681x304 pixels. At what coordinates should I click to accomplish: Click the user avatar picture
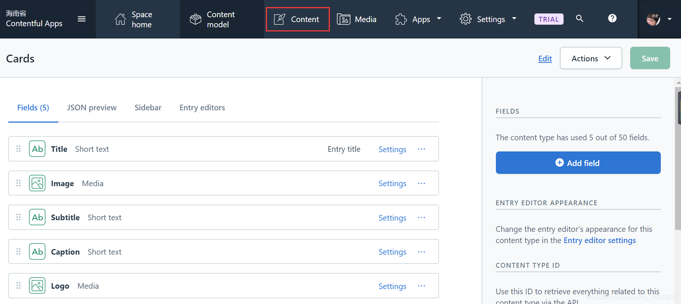(x=653, y=19)
